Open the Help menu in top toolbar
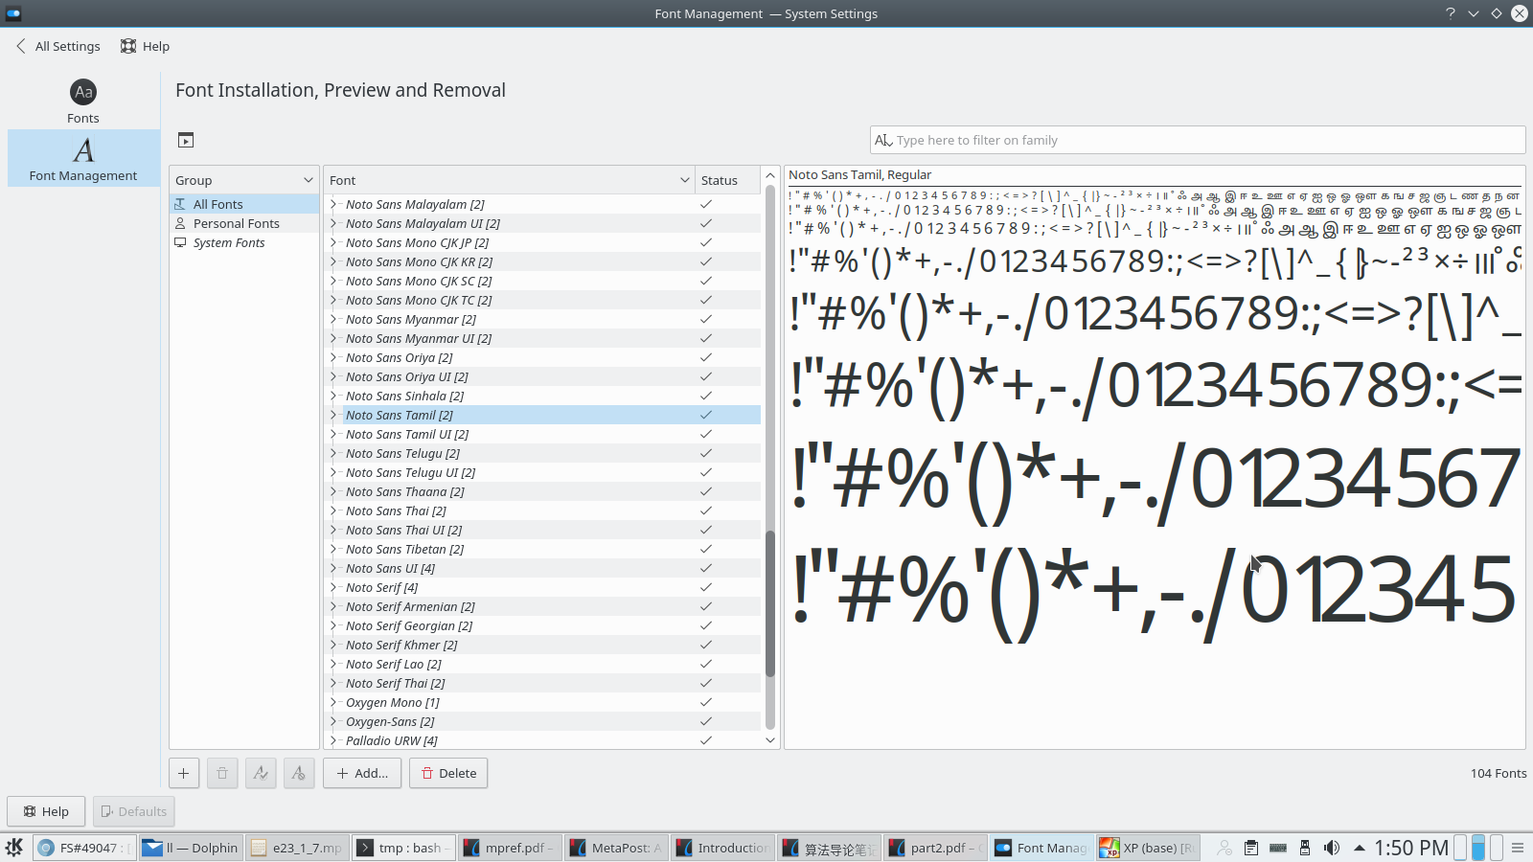This screenshot has width=1533, height=862. click(145, 46)
